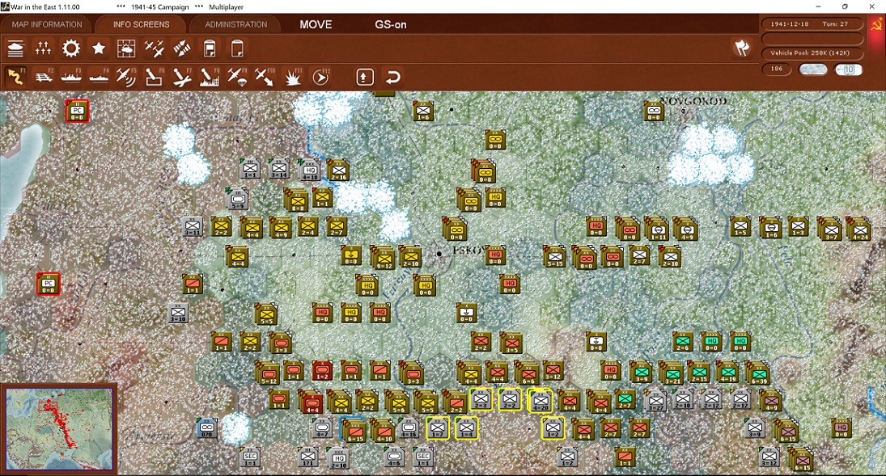Select F4 amphibious transport ship icon
Viewport: 886px width, 476px height.
click(99, 77)
